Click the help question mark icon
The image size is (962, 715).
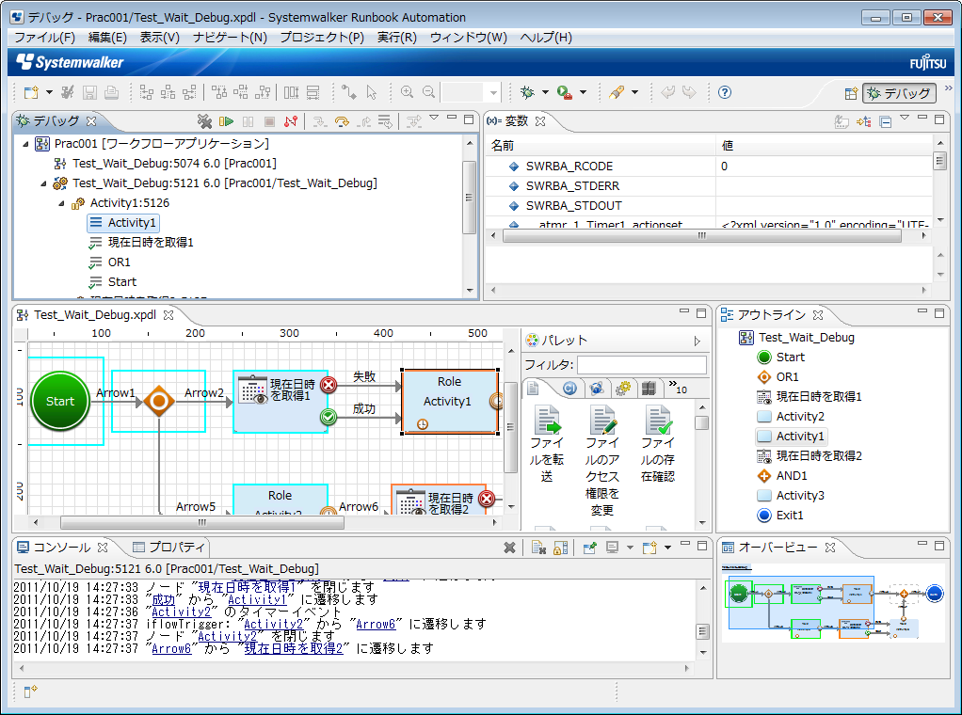(725, 92)
